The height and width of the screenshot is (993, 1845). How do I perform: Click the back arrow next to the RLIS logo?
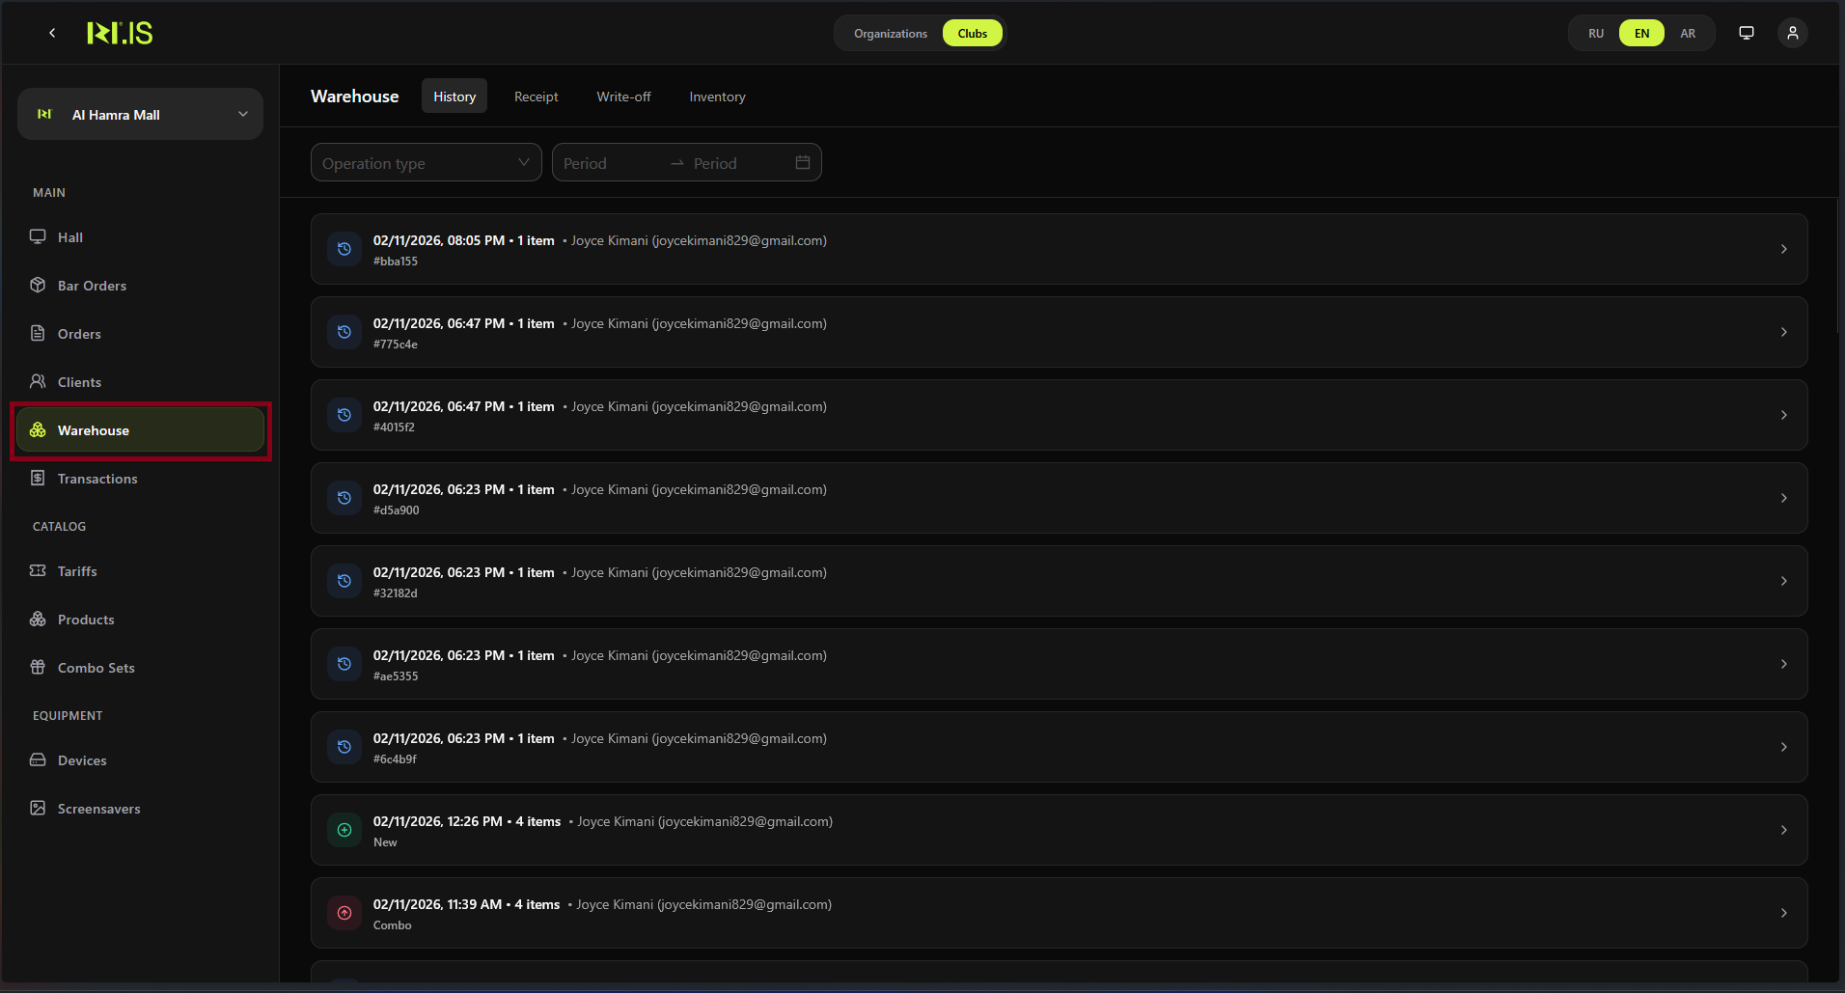coord(51,32)
